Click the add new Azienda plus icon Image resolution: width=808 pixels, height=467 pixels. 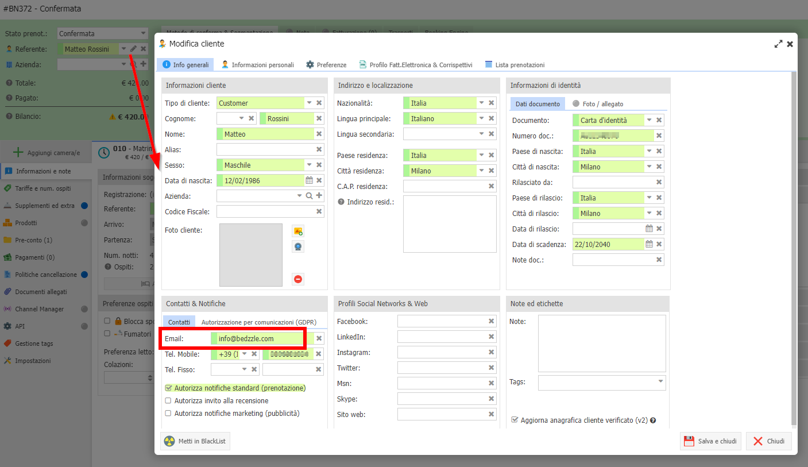coord(319,196)
